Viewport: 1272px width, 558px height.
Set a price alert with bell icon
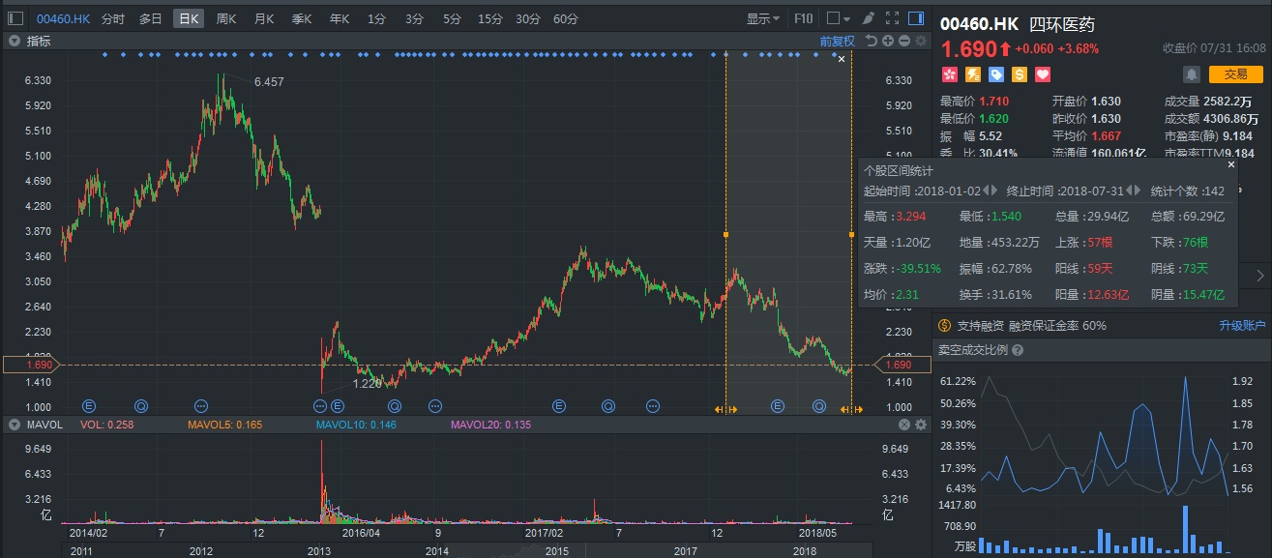[1191, 74]
